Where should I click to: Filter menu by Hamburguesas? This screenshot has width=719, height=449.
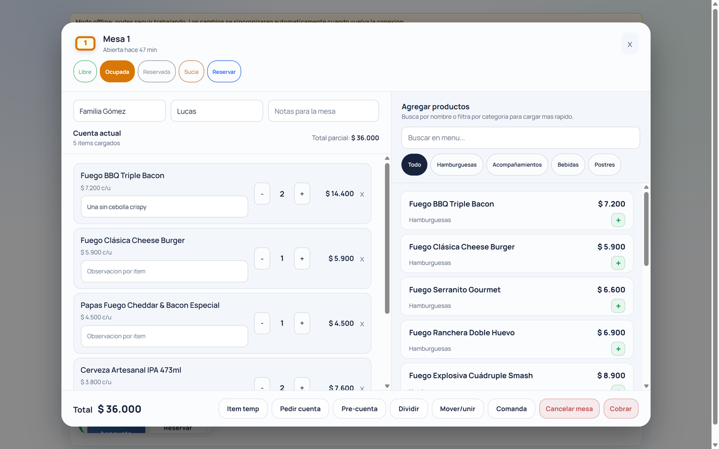point(457,165)
